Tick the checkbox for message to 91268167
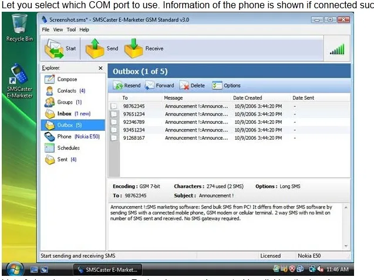374x280 pixels. coord(114,138)
